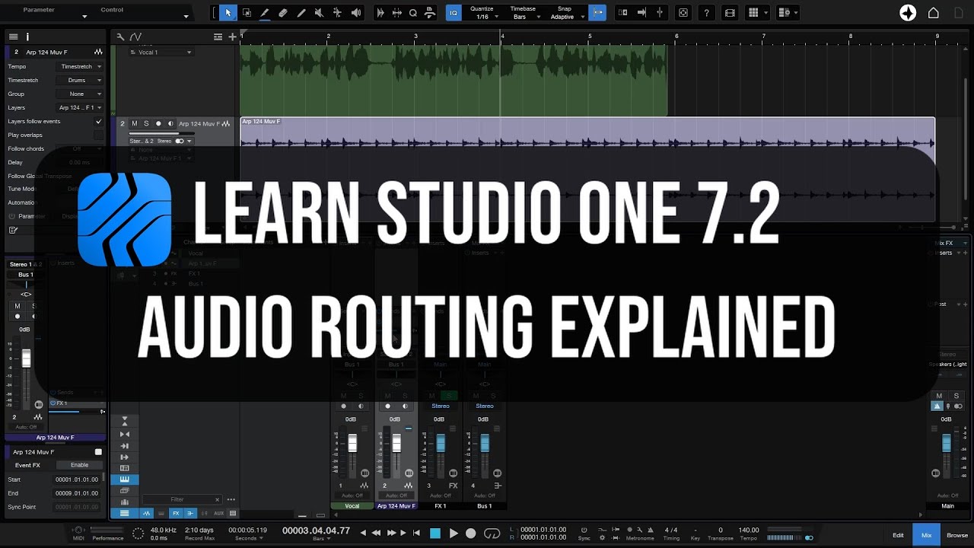Open the Quantize 1/16 dropdown
This screenshot has height=548, width=974.
[482, 13]
